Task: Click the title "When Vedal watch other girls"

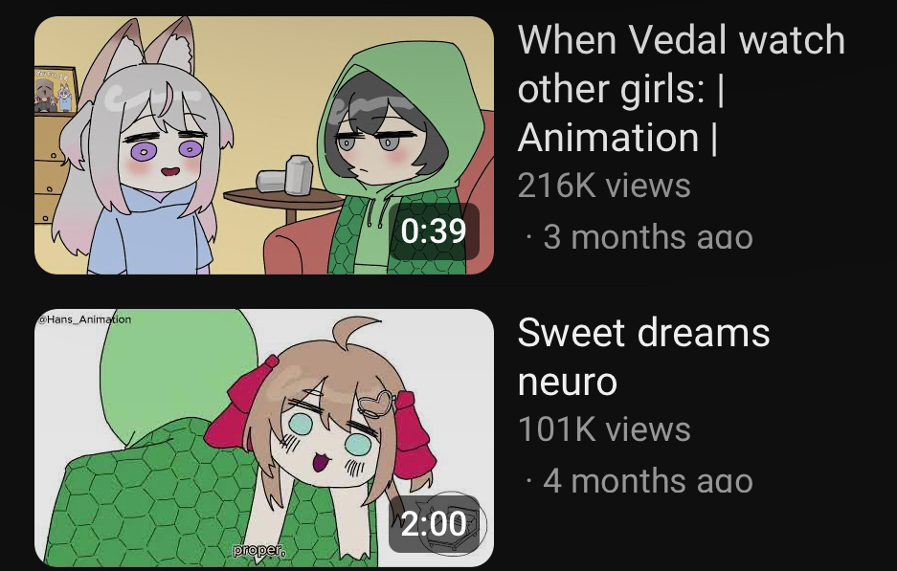Action: (x=681, y=89)
